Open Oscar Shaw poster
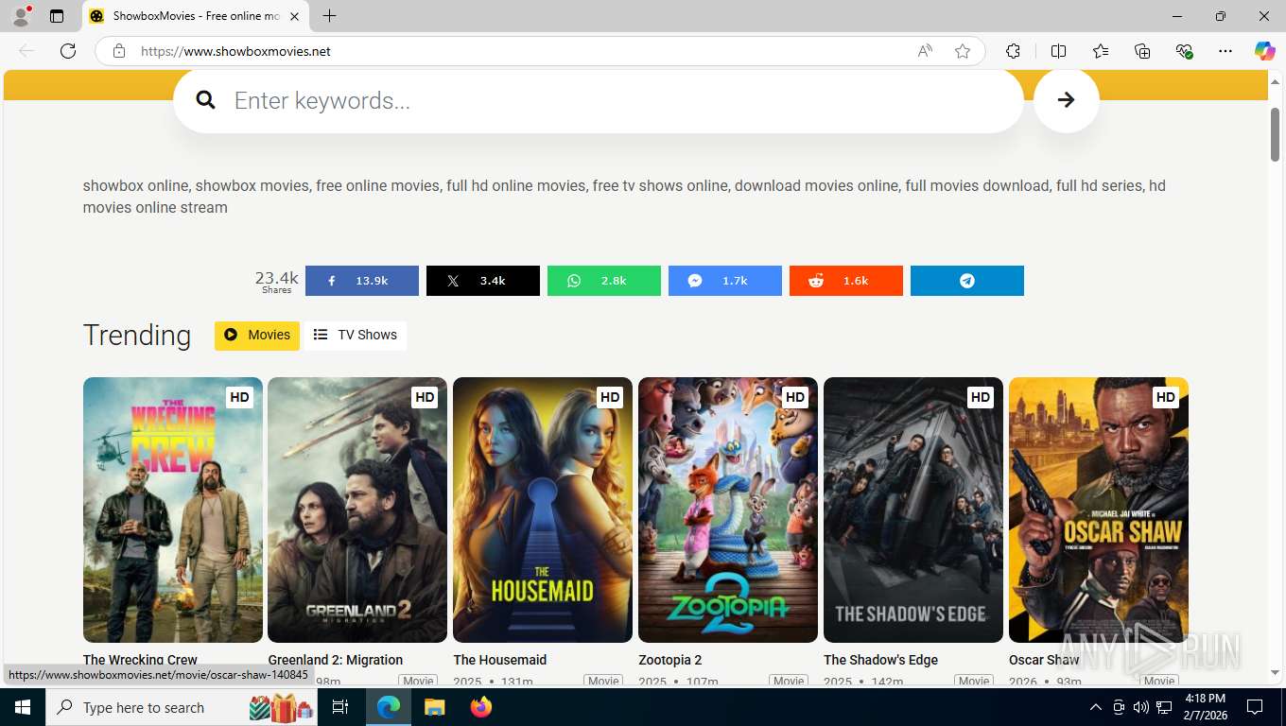Screen dimensions: 1286x726 [1099, 510]
